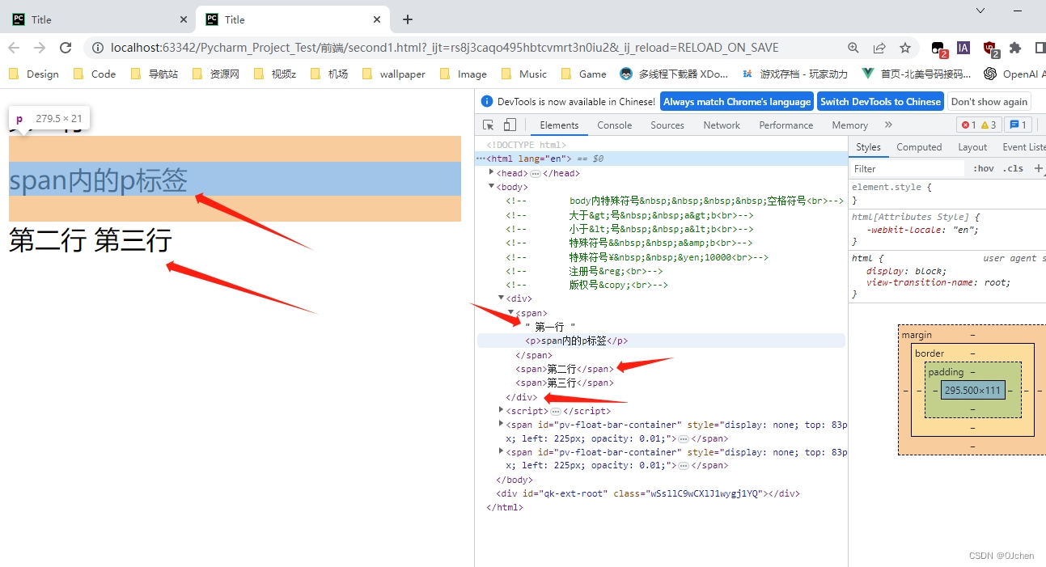Toggle the .cls class editor
The width and height of the screenshot is (1046, 567).
1013,168
